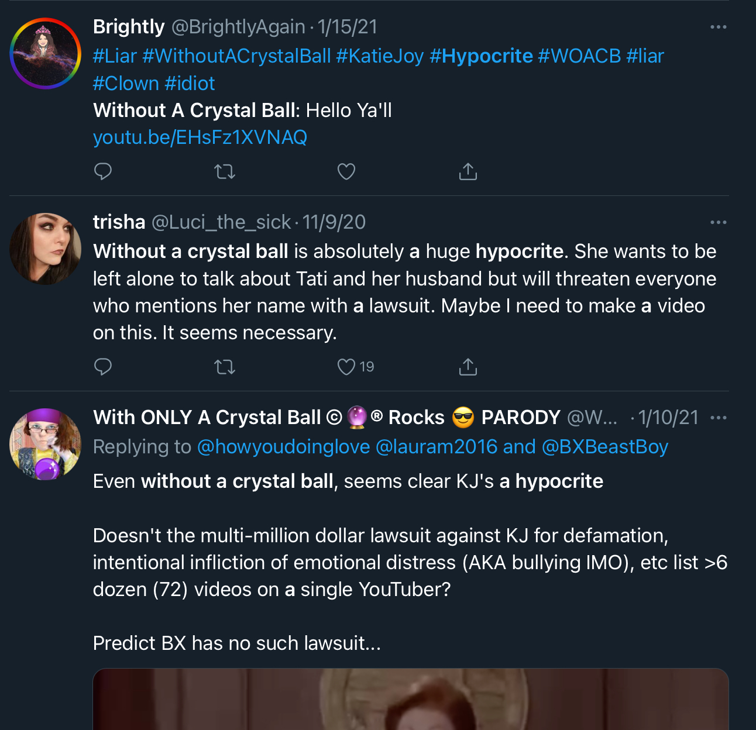This screenshot has width=756, height=730.
Task: Open the #WithoutACrystalBall hashtag
Action: [x=236, y=56]
